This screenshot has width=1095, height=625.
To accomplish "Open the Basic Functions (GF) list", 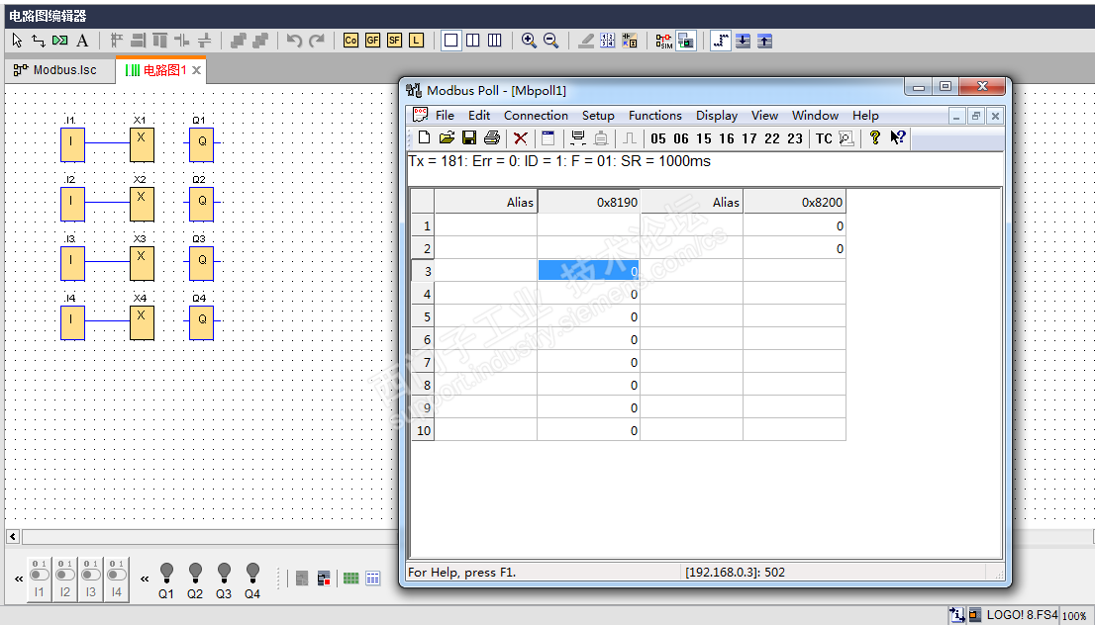I will point(373,41).
